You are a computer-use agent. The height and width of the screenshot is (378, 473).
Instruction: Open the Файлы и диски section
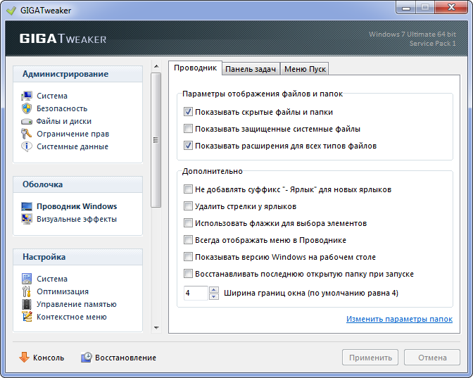point(63,121)
